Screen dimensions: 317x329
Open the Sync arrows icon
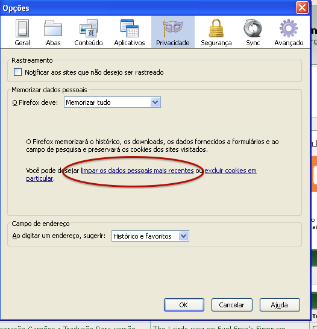point(253,28)
